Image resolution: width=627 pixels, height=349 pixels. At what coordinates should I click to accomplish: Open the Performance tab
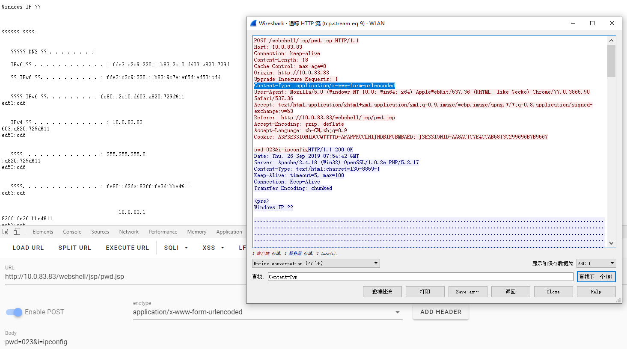[x=163, y=232]
